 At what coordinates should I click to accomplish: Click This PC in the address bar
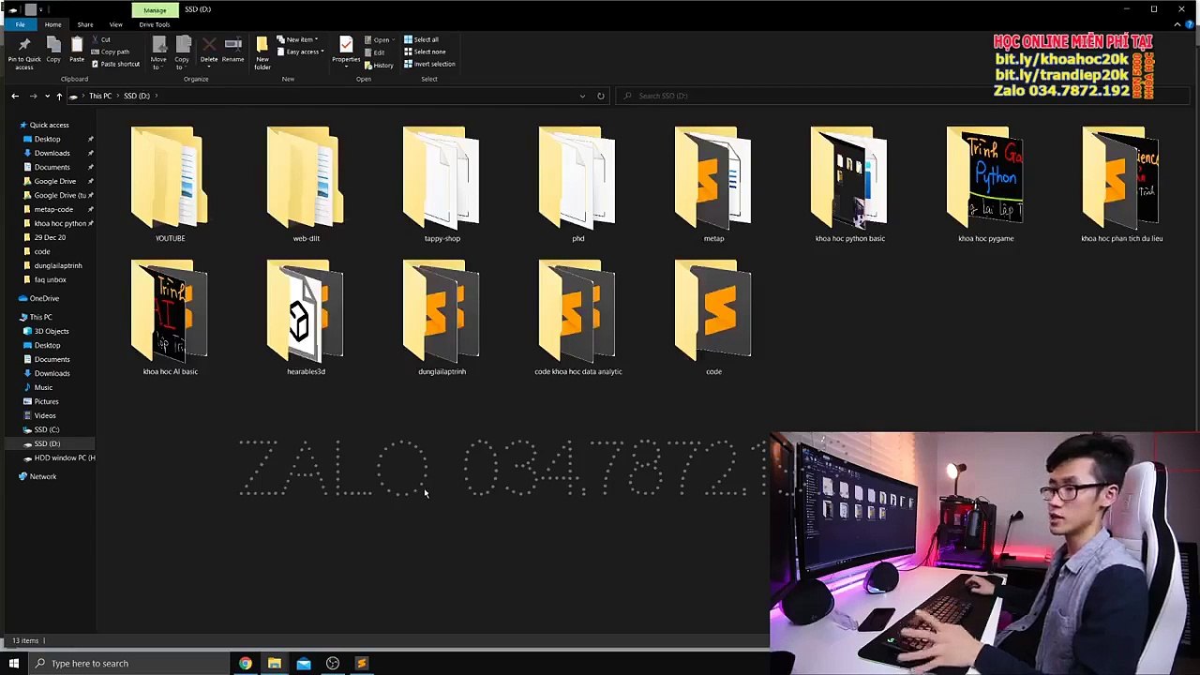tap(100, 96)
